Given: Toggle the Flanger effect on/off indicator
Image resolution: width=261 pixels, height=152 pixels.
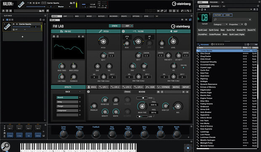Looking at the screenshot, I should [x=80, y=106].
